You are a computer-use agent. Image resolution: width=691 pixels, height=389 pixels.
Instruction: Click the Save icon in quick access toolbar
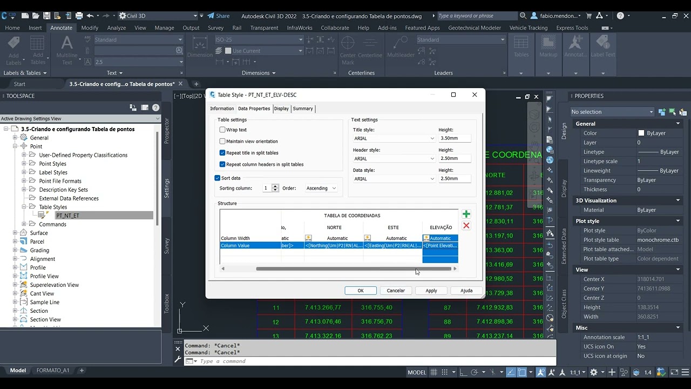46,16
